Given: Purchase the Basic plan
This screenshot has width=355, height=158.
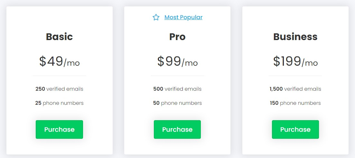Looking at the screenshot, I should point(59,129).
